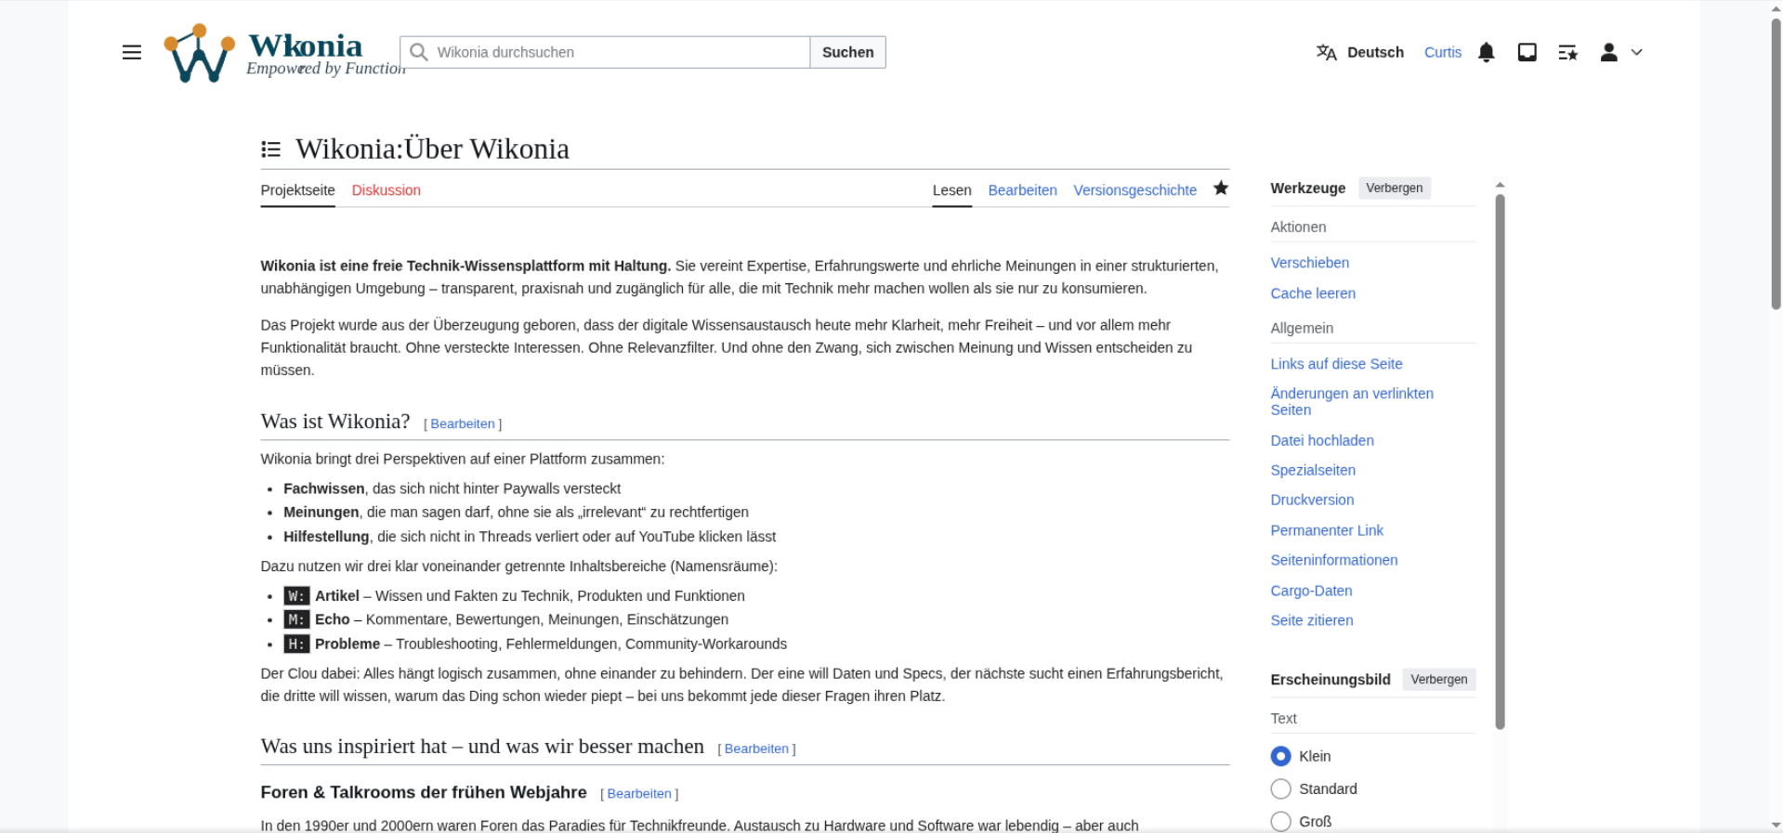1783x833 pixels.
Task: Select the Klein text size
Action: pos(1280,756)
